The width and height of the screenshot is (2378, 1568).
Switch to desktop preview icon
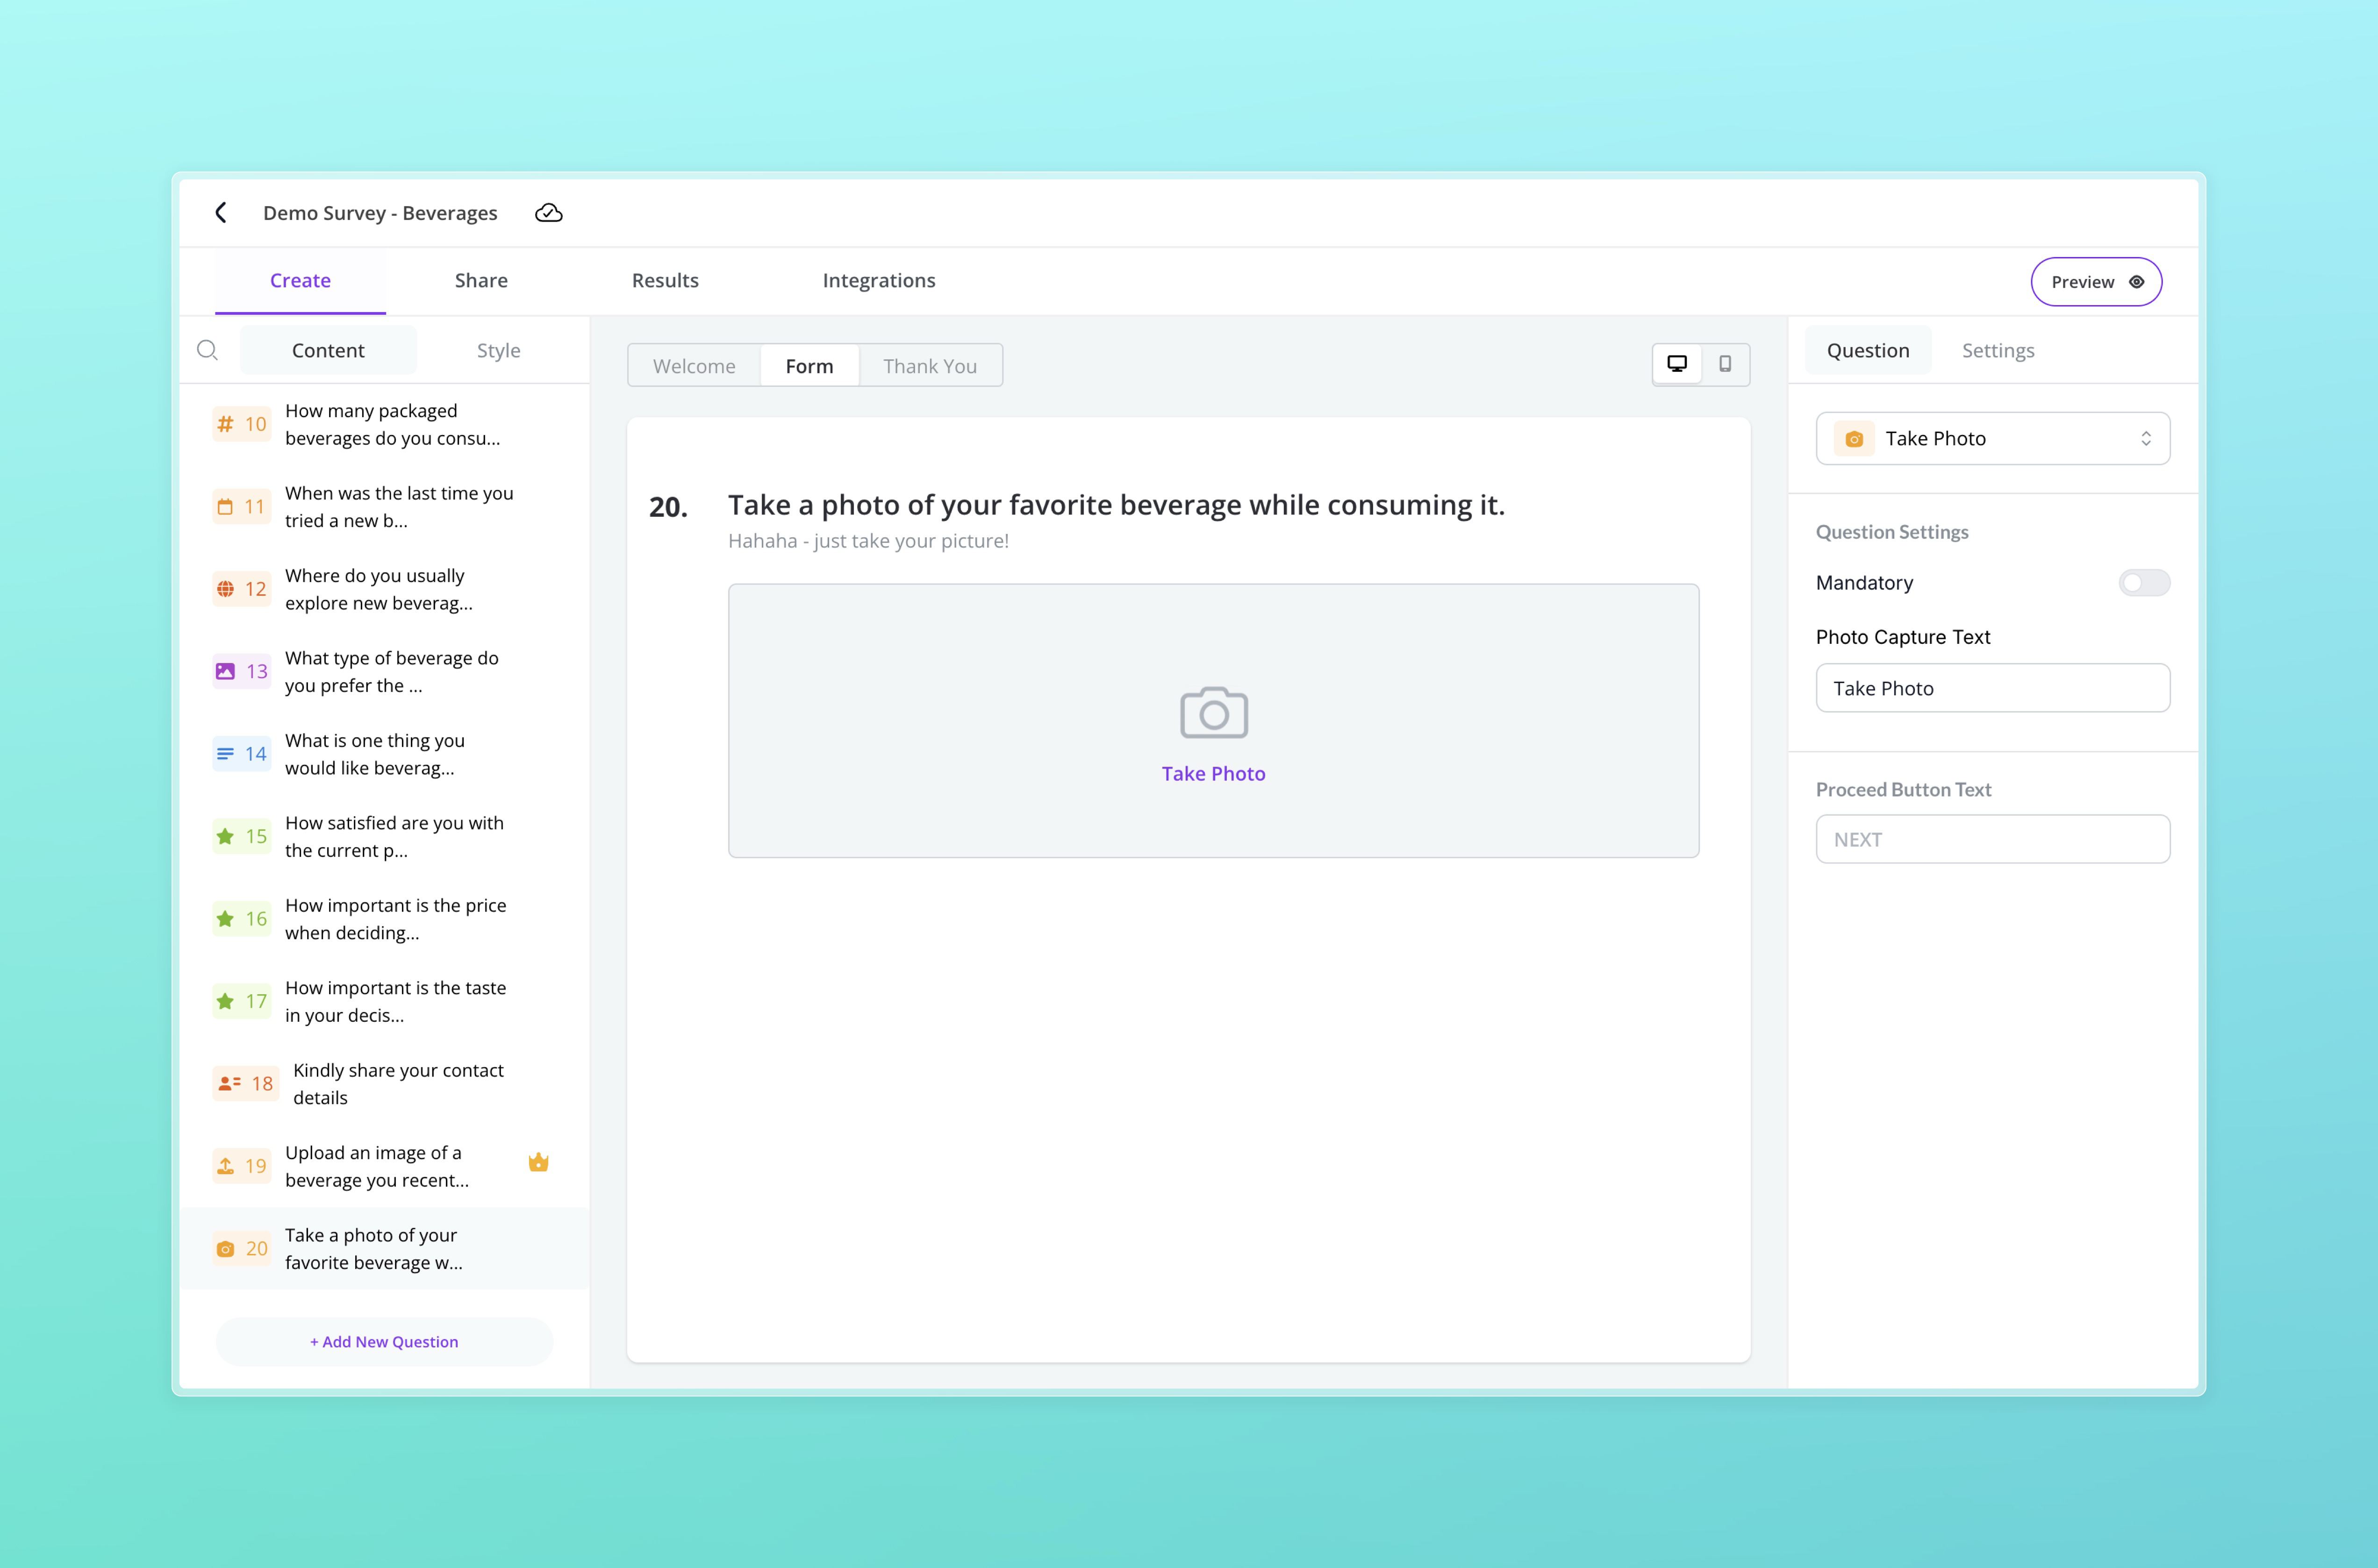coord(1677,364)
